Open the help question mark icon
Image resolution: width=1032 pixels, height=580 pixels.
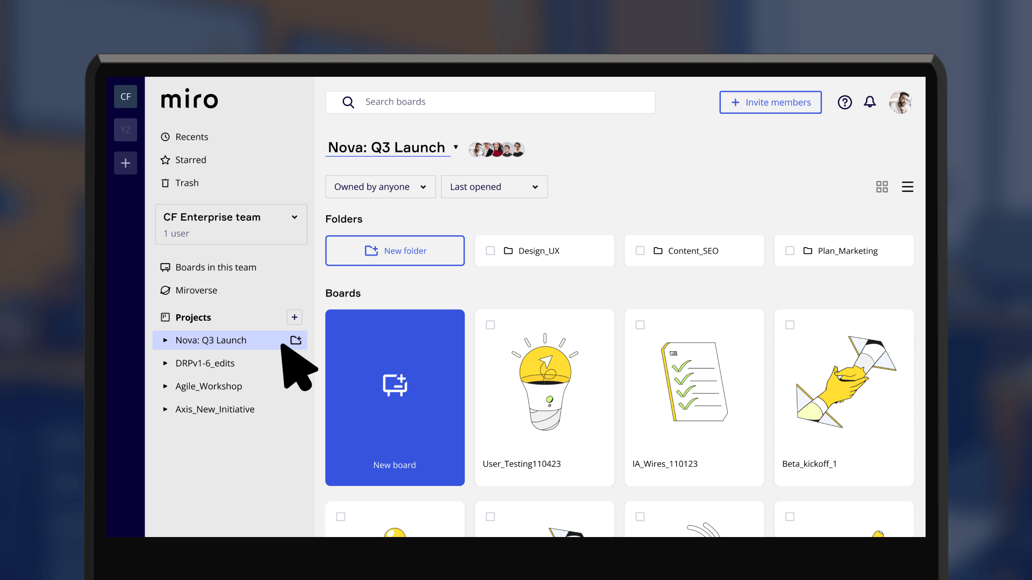844,102
